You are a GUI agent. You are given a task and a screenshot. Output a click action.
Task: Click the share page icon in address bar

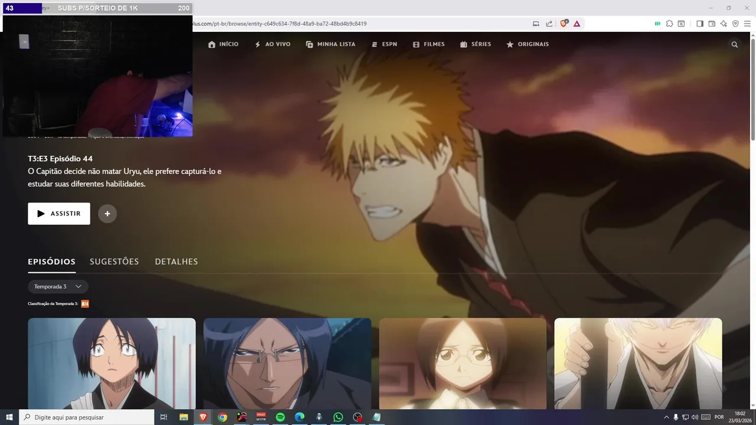point(549,24)
